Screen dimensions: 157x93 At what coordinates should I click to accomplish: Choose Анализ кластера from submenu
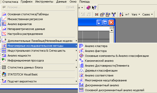point(118,46)
